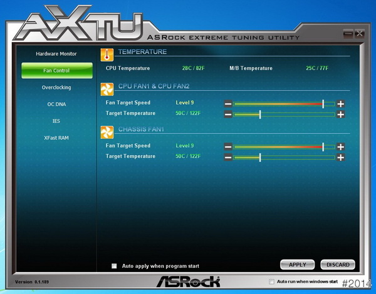Click the ASRock logo at the bottom

[x=188, y=281]
